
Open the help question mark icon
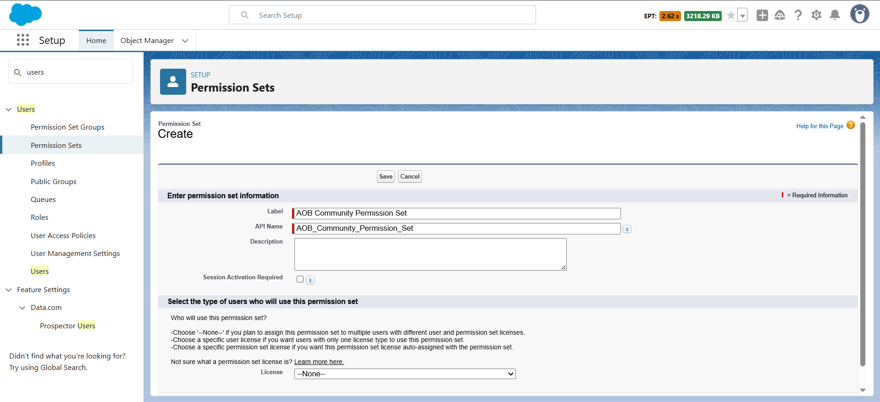click(x=798, y=16)
